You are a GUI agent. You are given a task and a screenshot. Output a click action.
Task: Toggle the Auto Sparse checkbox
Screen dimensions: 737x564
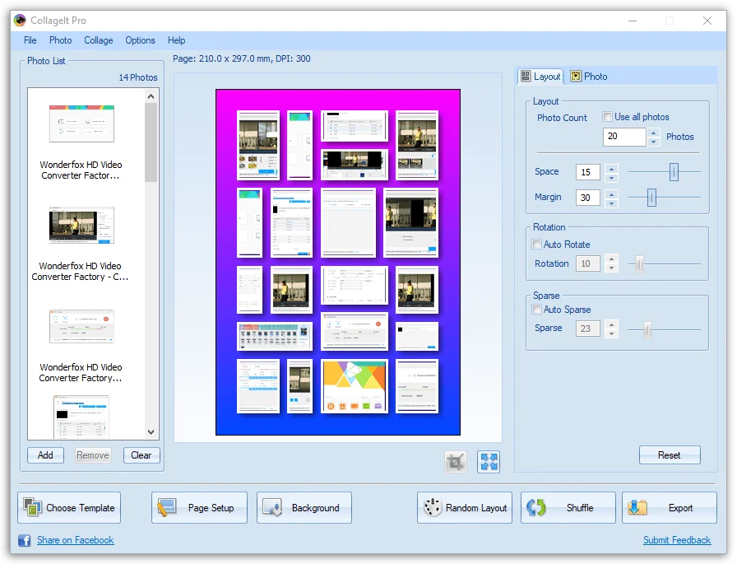536,309
